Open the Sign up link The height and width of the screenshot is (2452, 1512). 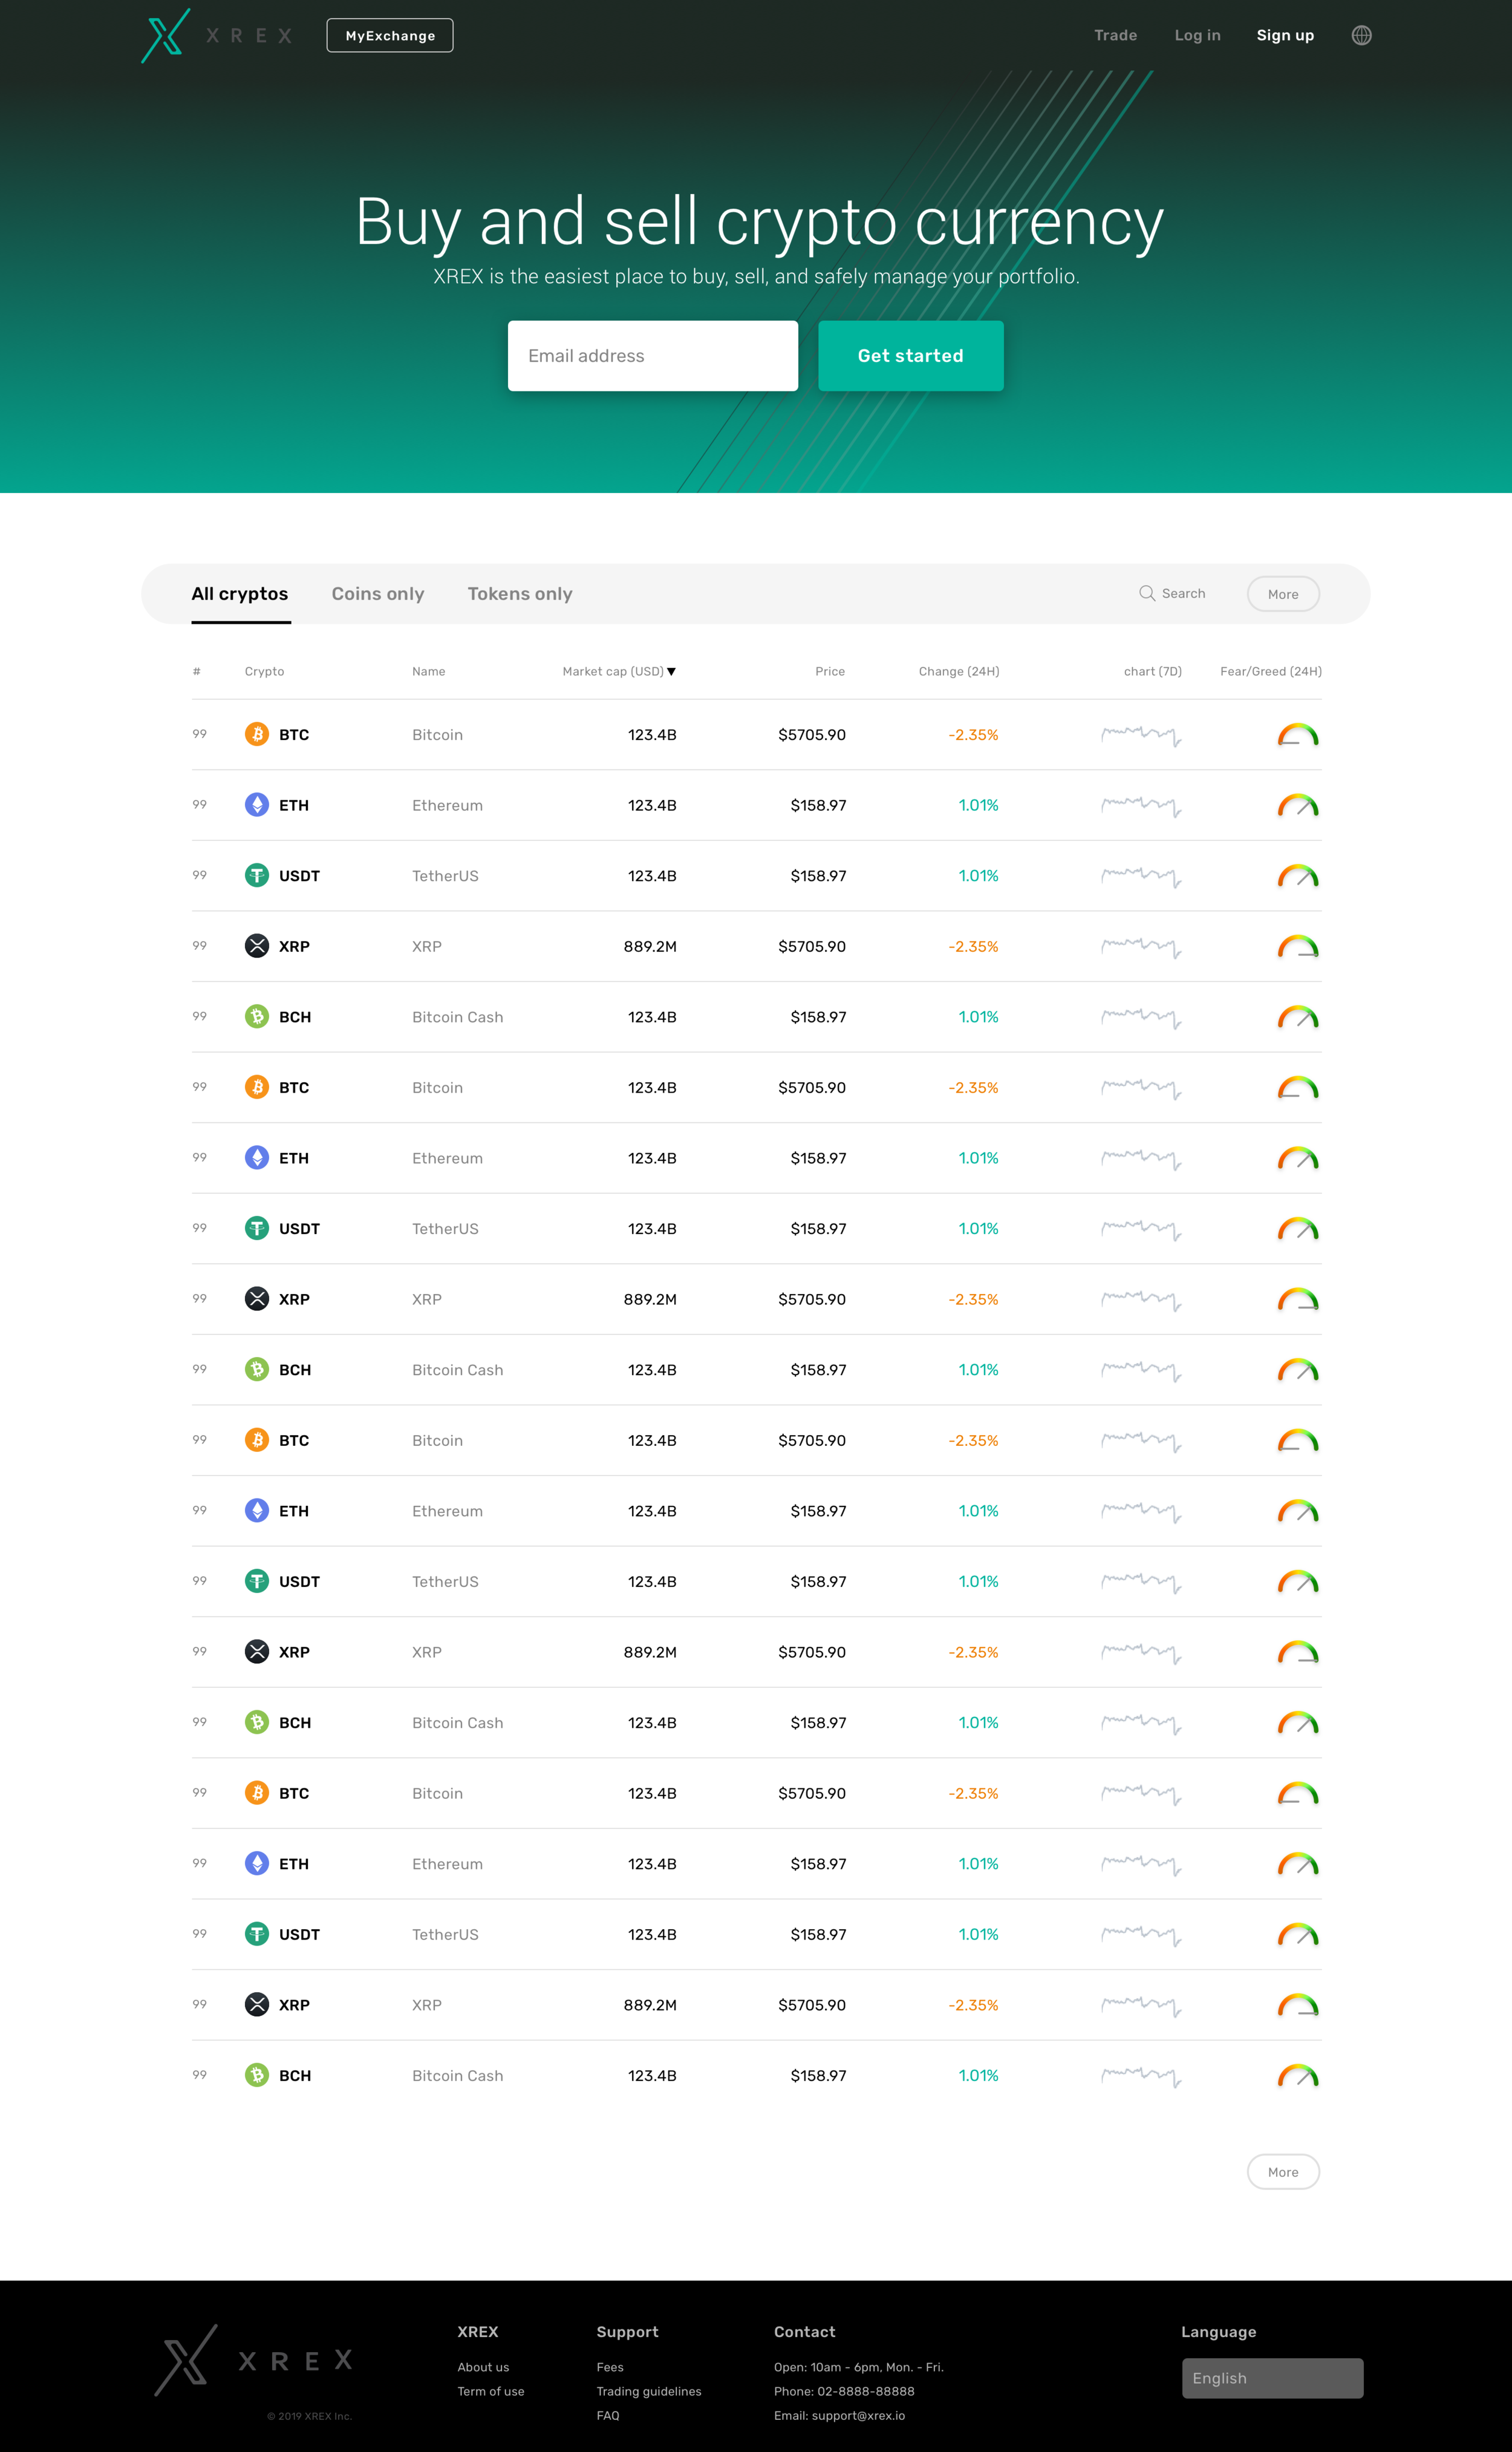(x=1284, y=36)
